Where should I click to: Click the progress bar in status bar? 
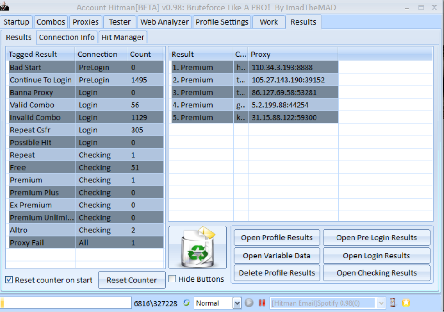click(66, 303)
